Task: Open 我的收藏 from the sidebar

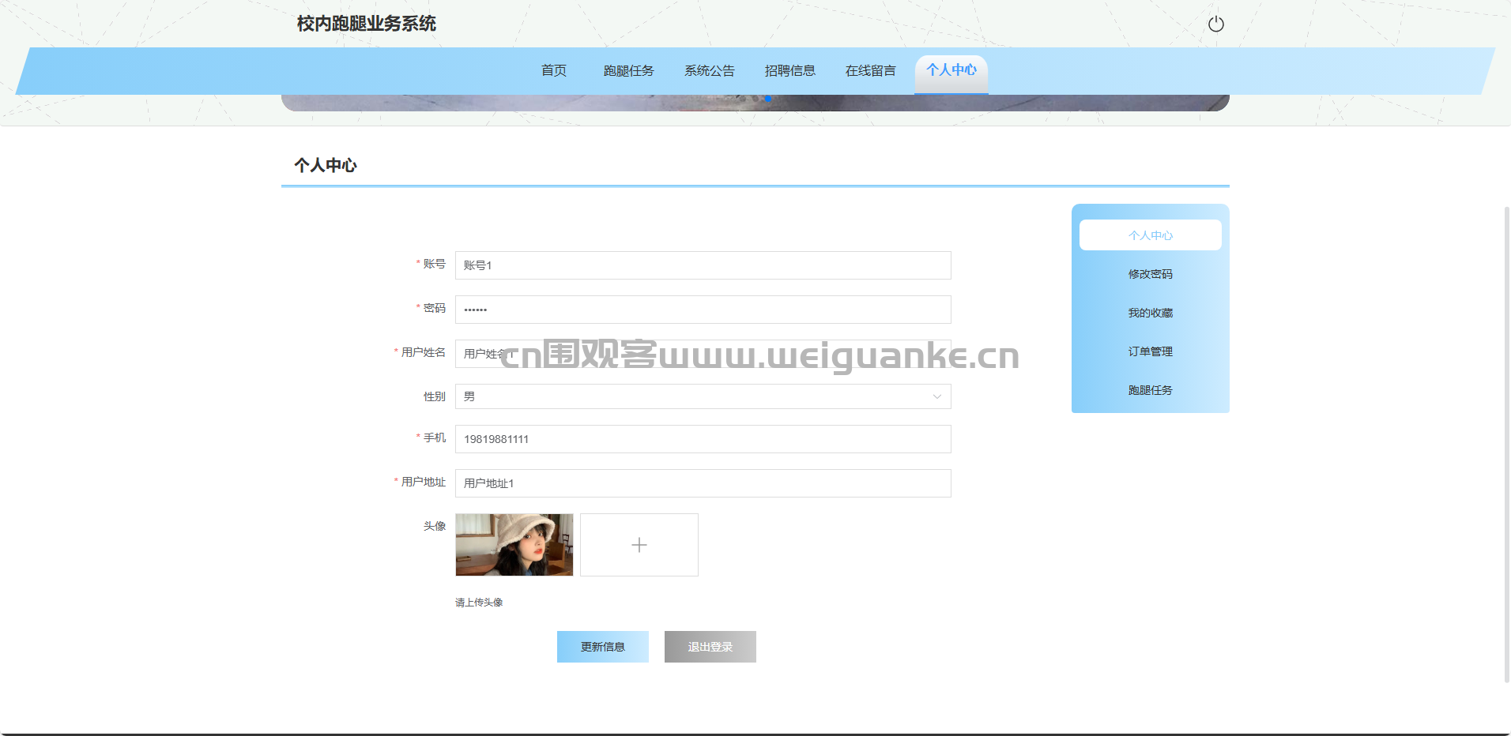Action: 1150,313
